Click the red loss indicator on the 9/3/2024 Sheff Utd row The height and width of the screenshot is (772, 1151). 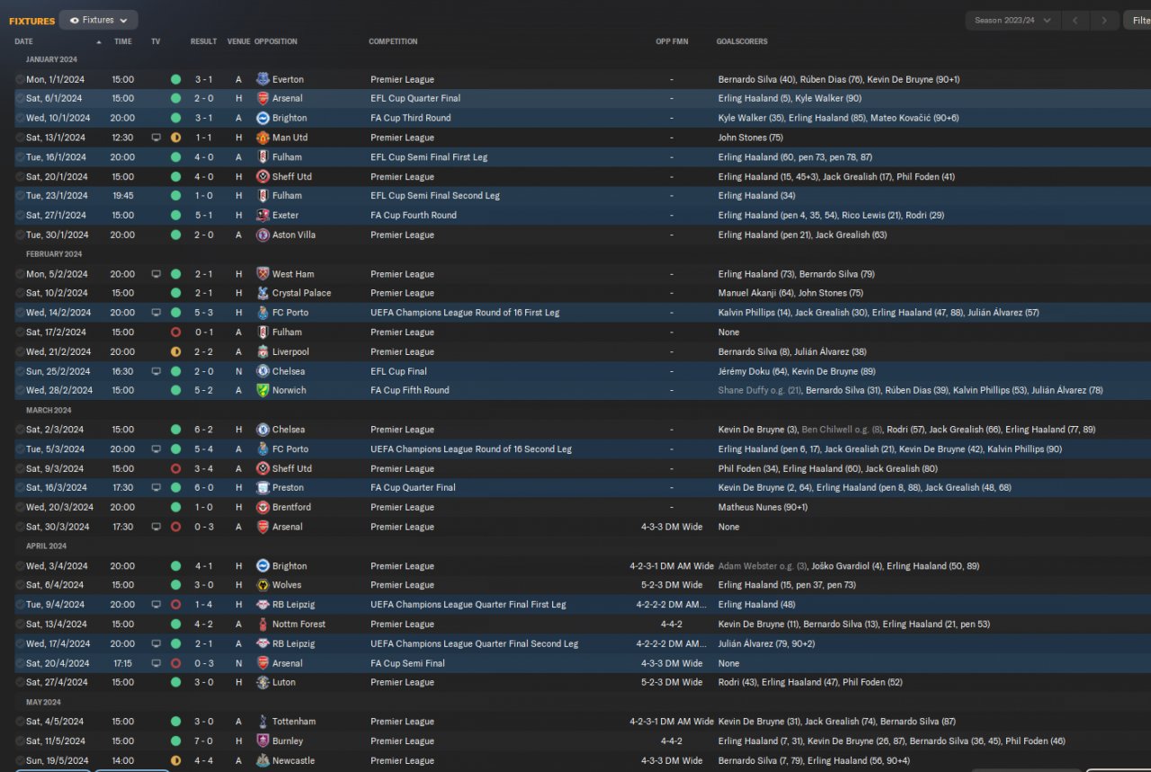pos(175,468)
